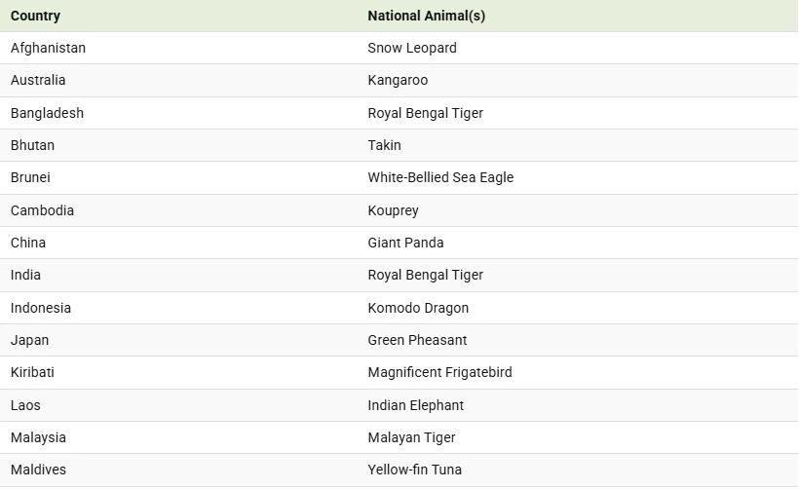Click the Komodo Dragon entry
The width and height of the screenshot is (799, 489).
click(418, 308)
